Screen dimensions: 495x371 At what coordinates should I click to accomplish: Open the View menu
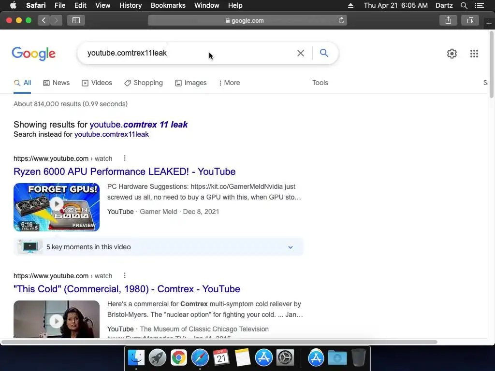click(102, 5)
